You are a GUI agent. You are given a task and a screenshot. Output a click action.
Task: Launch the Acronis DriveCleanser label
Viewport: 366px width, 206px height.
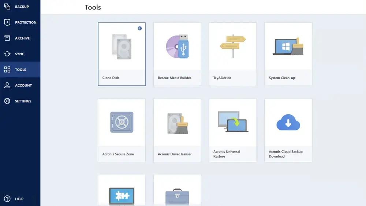point(175,154)
